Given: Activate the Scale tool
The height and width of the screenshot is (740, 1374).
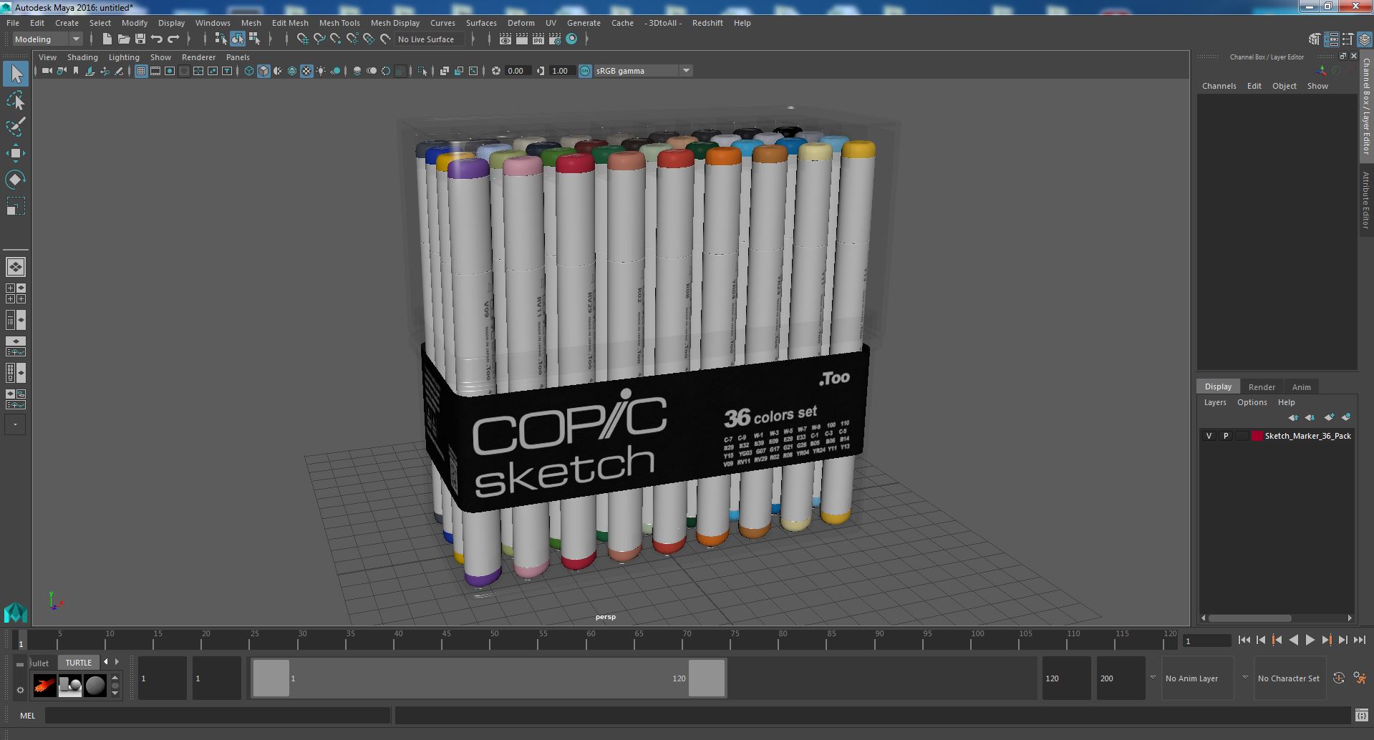Looking at the screenshot, I should 16,206.
